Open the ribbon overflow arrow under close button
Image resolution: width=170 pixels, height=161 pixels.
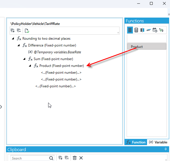pyautogui.click(x=169, y=14)
